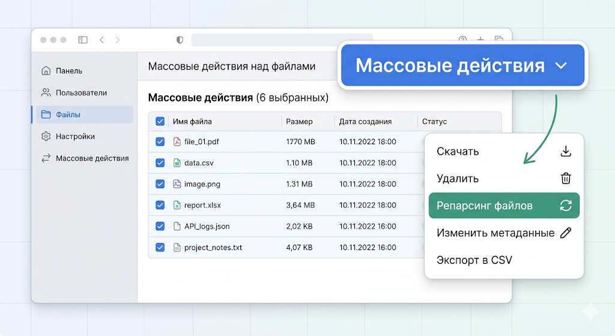Click the swap arrows icon beside Массовые действия
Image resolution: width=615 pixels, height=336 pixels.
click(x=46, y=158)
